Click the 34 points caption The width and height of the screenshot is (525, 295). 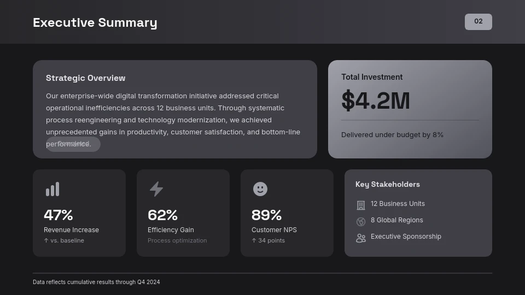pyautogui.click(x=268, y=240)
